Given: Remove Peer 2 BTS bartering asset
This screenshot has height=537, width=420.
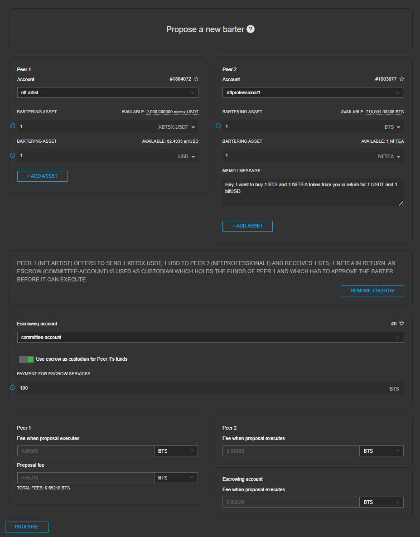Looking at the screenshot, I should [x=218, y=126].
